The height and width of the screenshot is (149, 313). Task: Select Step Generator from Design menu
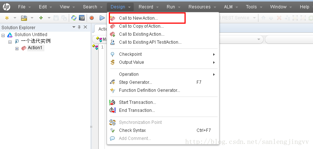point(135,82)
